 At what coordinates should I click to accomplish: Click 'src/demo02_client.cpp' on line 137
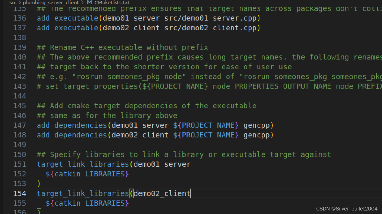point(210,28)
